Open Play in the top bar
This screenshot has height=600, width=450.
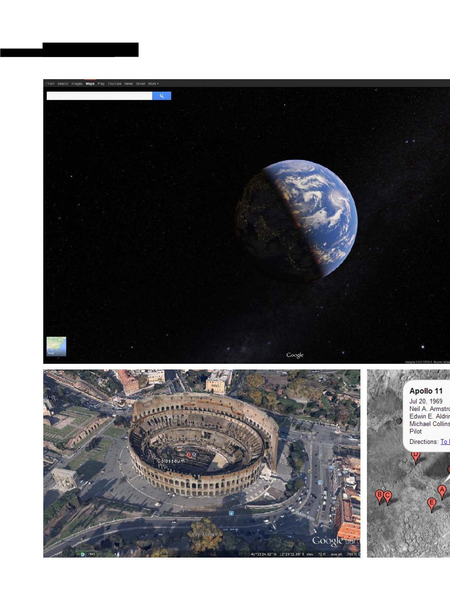[101, 84]
